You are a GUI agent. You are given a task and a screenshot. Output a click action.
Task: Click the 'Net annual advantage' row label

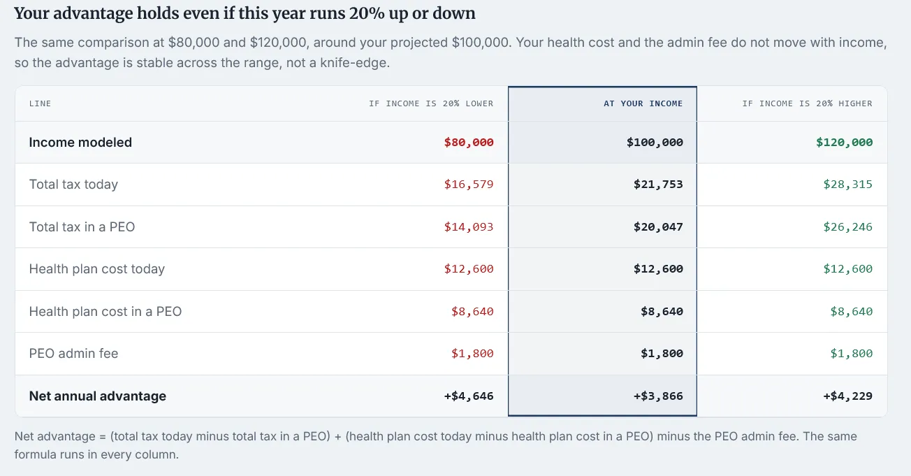click(98, 396)
